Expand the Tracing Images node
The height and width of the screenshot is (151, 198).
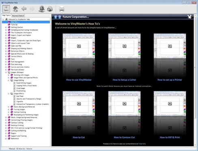[9, 109]
